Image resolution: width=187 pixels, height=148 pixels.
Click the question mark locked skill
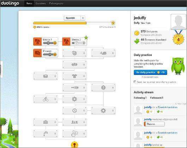click(x=103, y=88)
